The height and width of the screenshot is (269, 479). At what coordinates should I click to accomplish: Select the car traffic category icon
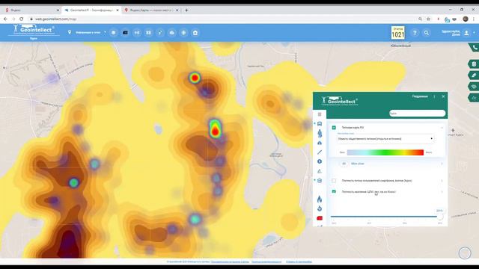pyautogui.click(x=320, y=143)
